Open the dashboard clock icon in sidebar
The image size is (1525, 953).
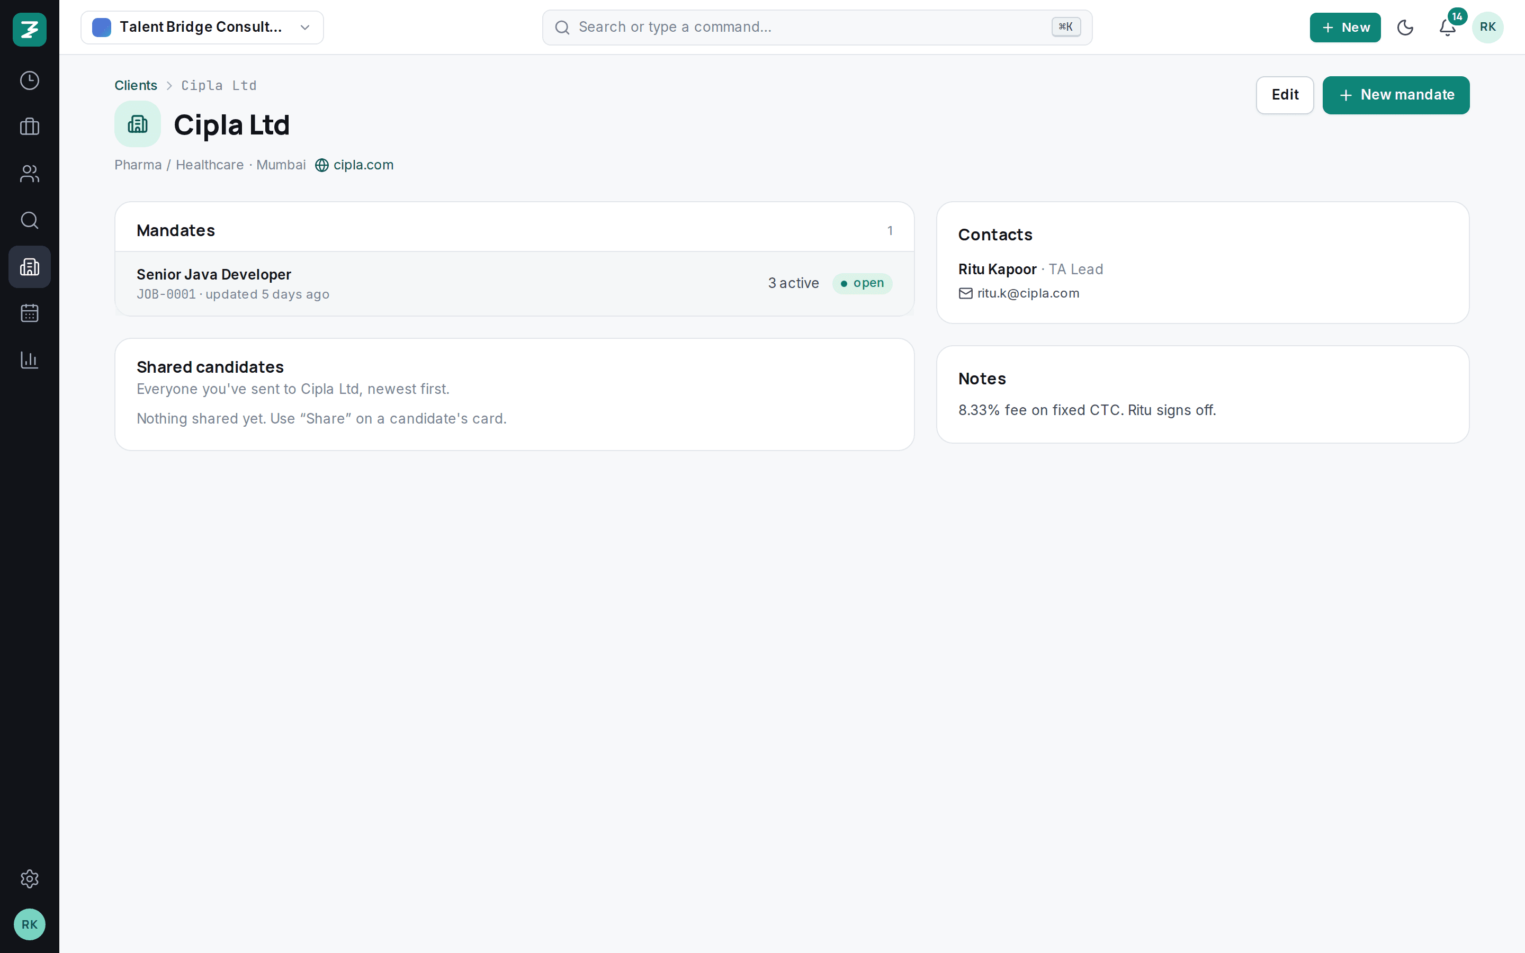[x=30, y=80]
